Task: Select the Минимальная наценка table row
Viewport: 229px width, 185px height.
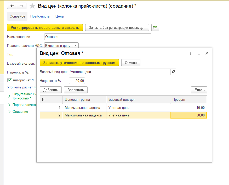Action: point(123,108)
